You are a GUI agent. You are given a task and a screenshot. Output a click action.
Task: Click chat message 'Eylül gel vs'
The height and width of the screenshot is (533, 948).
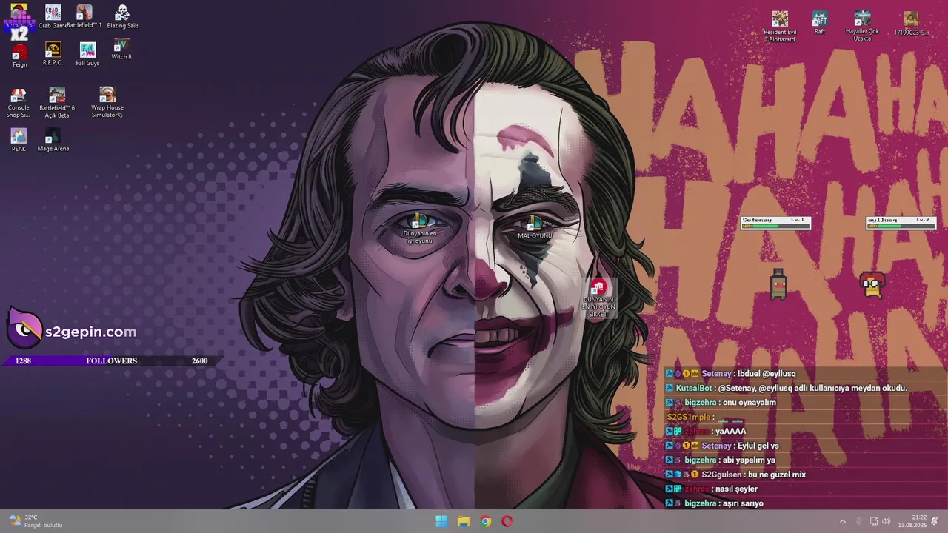(x=758, y=446)
